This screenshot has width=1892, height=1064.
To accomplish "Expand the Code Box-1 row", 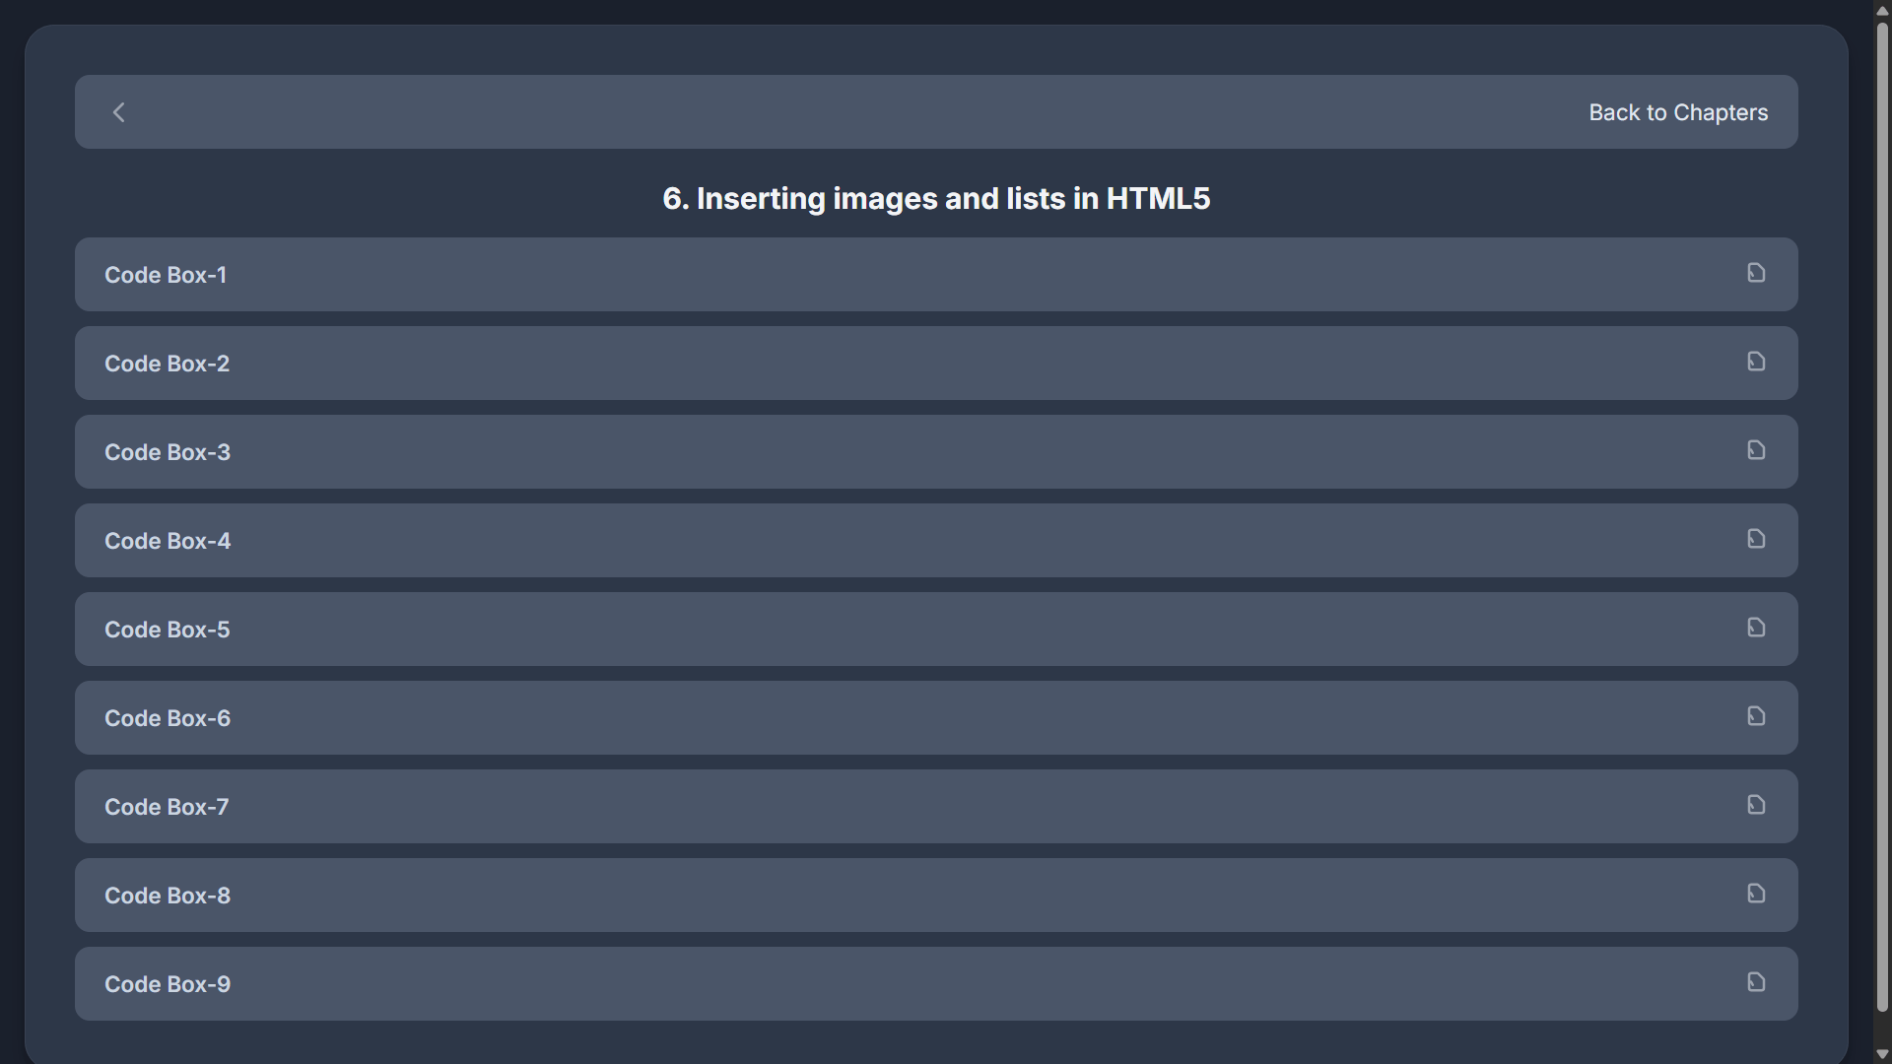I will (x=887, y=275).
